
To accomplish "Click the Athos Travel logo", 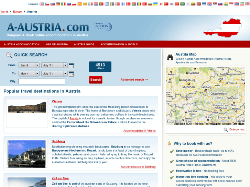I will pyautogui.click(x=104, y=26).
